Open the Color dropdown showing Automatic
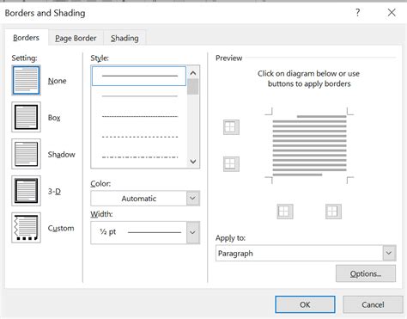Image resolution: width=407 pixels, height=319 pixels. (x=145, y=199)
